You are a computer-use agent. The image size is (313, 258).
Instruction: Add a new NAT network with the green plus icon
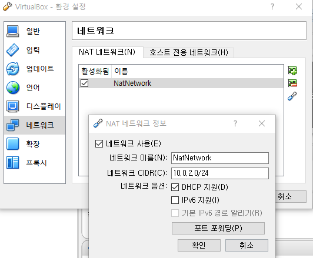[x=292, y=71]
